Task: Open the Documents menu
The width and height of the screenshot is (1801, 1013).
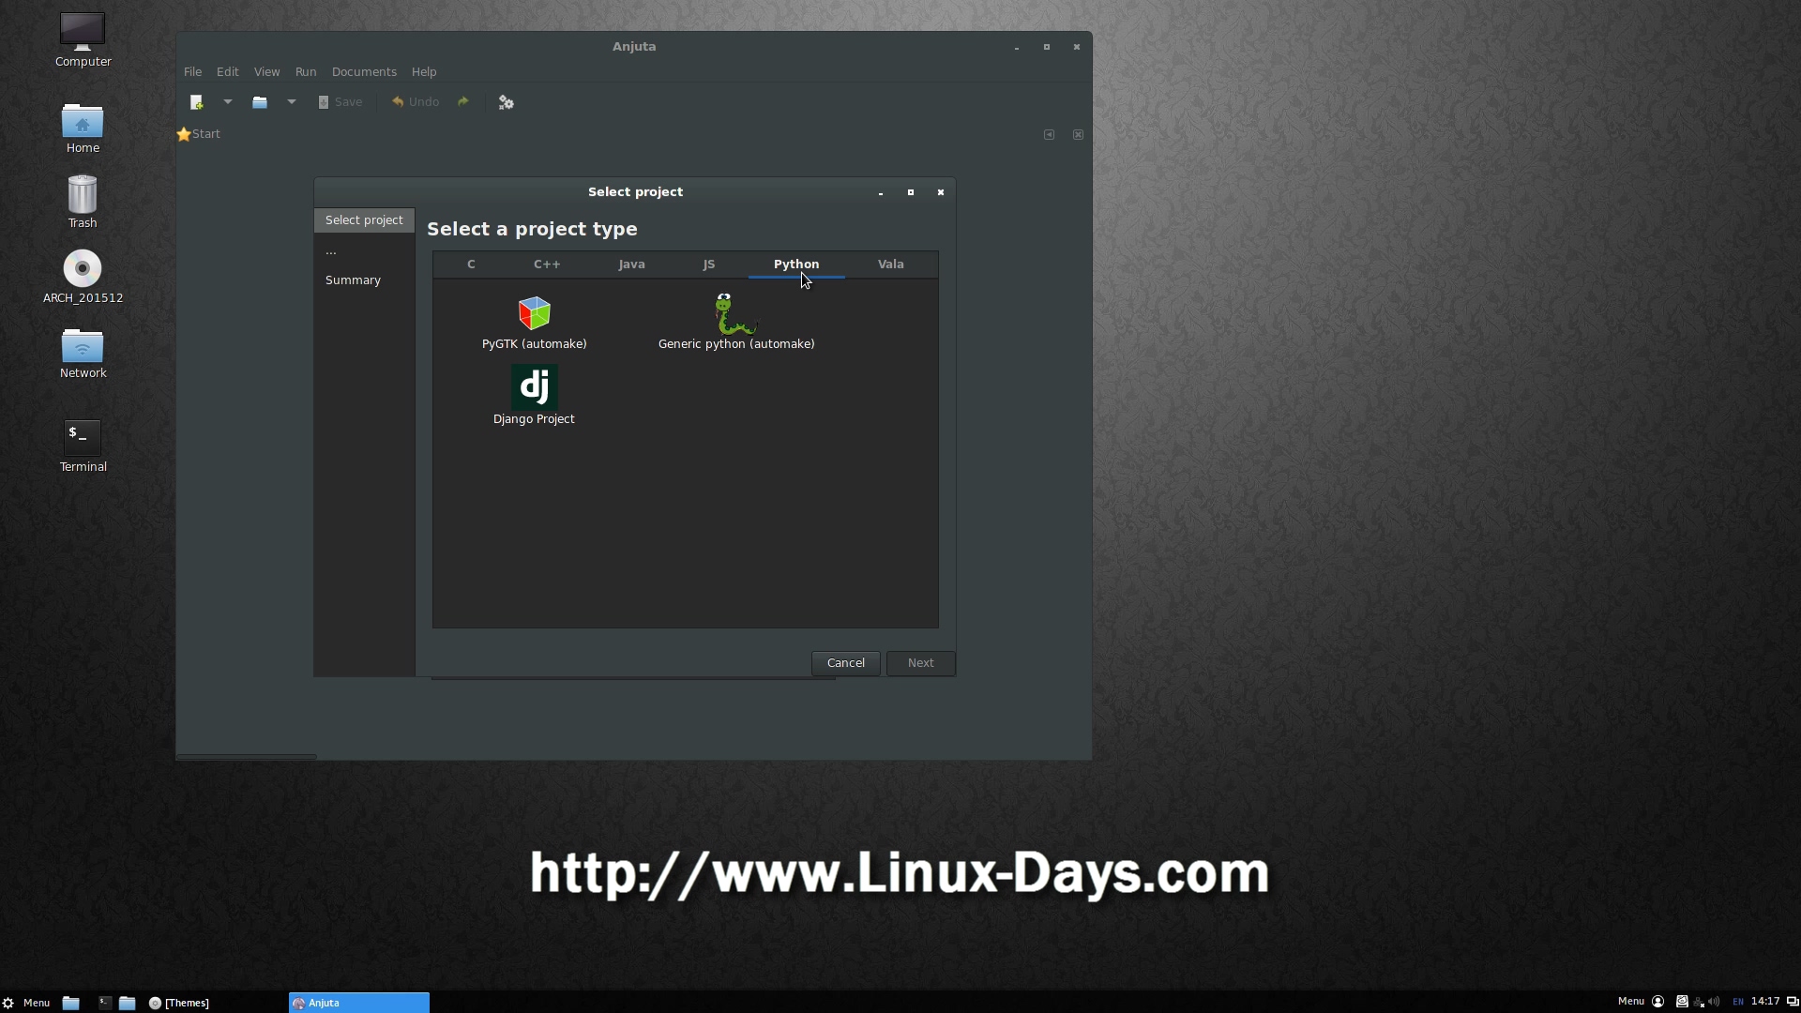Action: tap(364, 72)
